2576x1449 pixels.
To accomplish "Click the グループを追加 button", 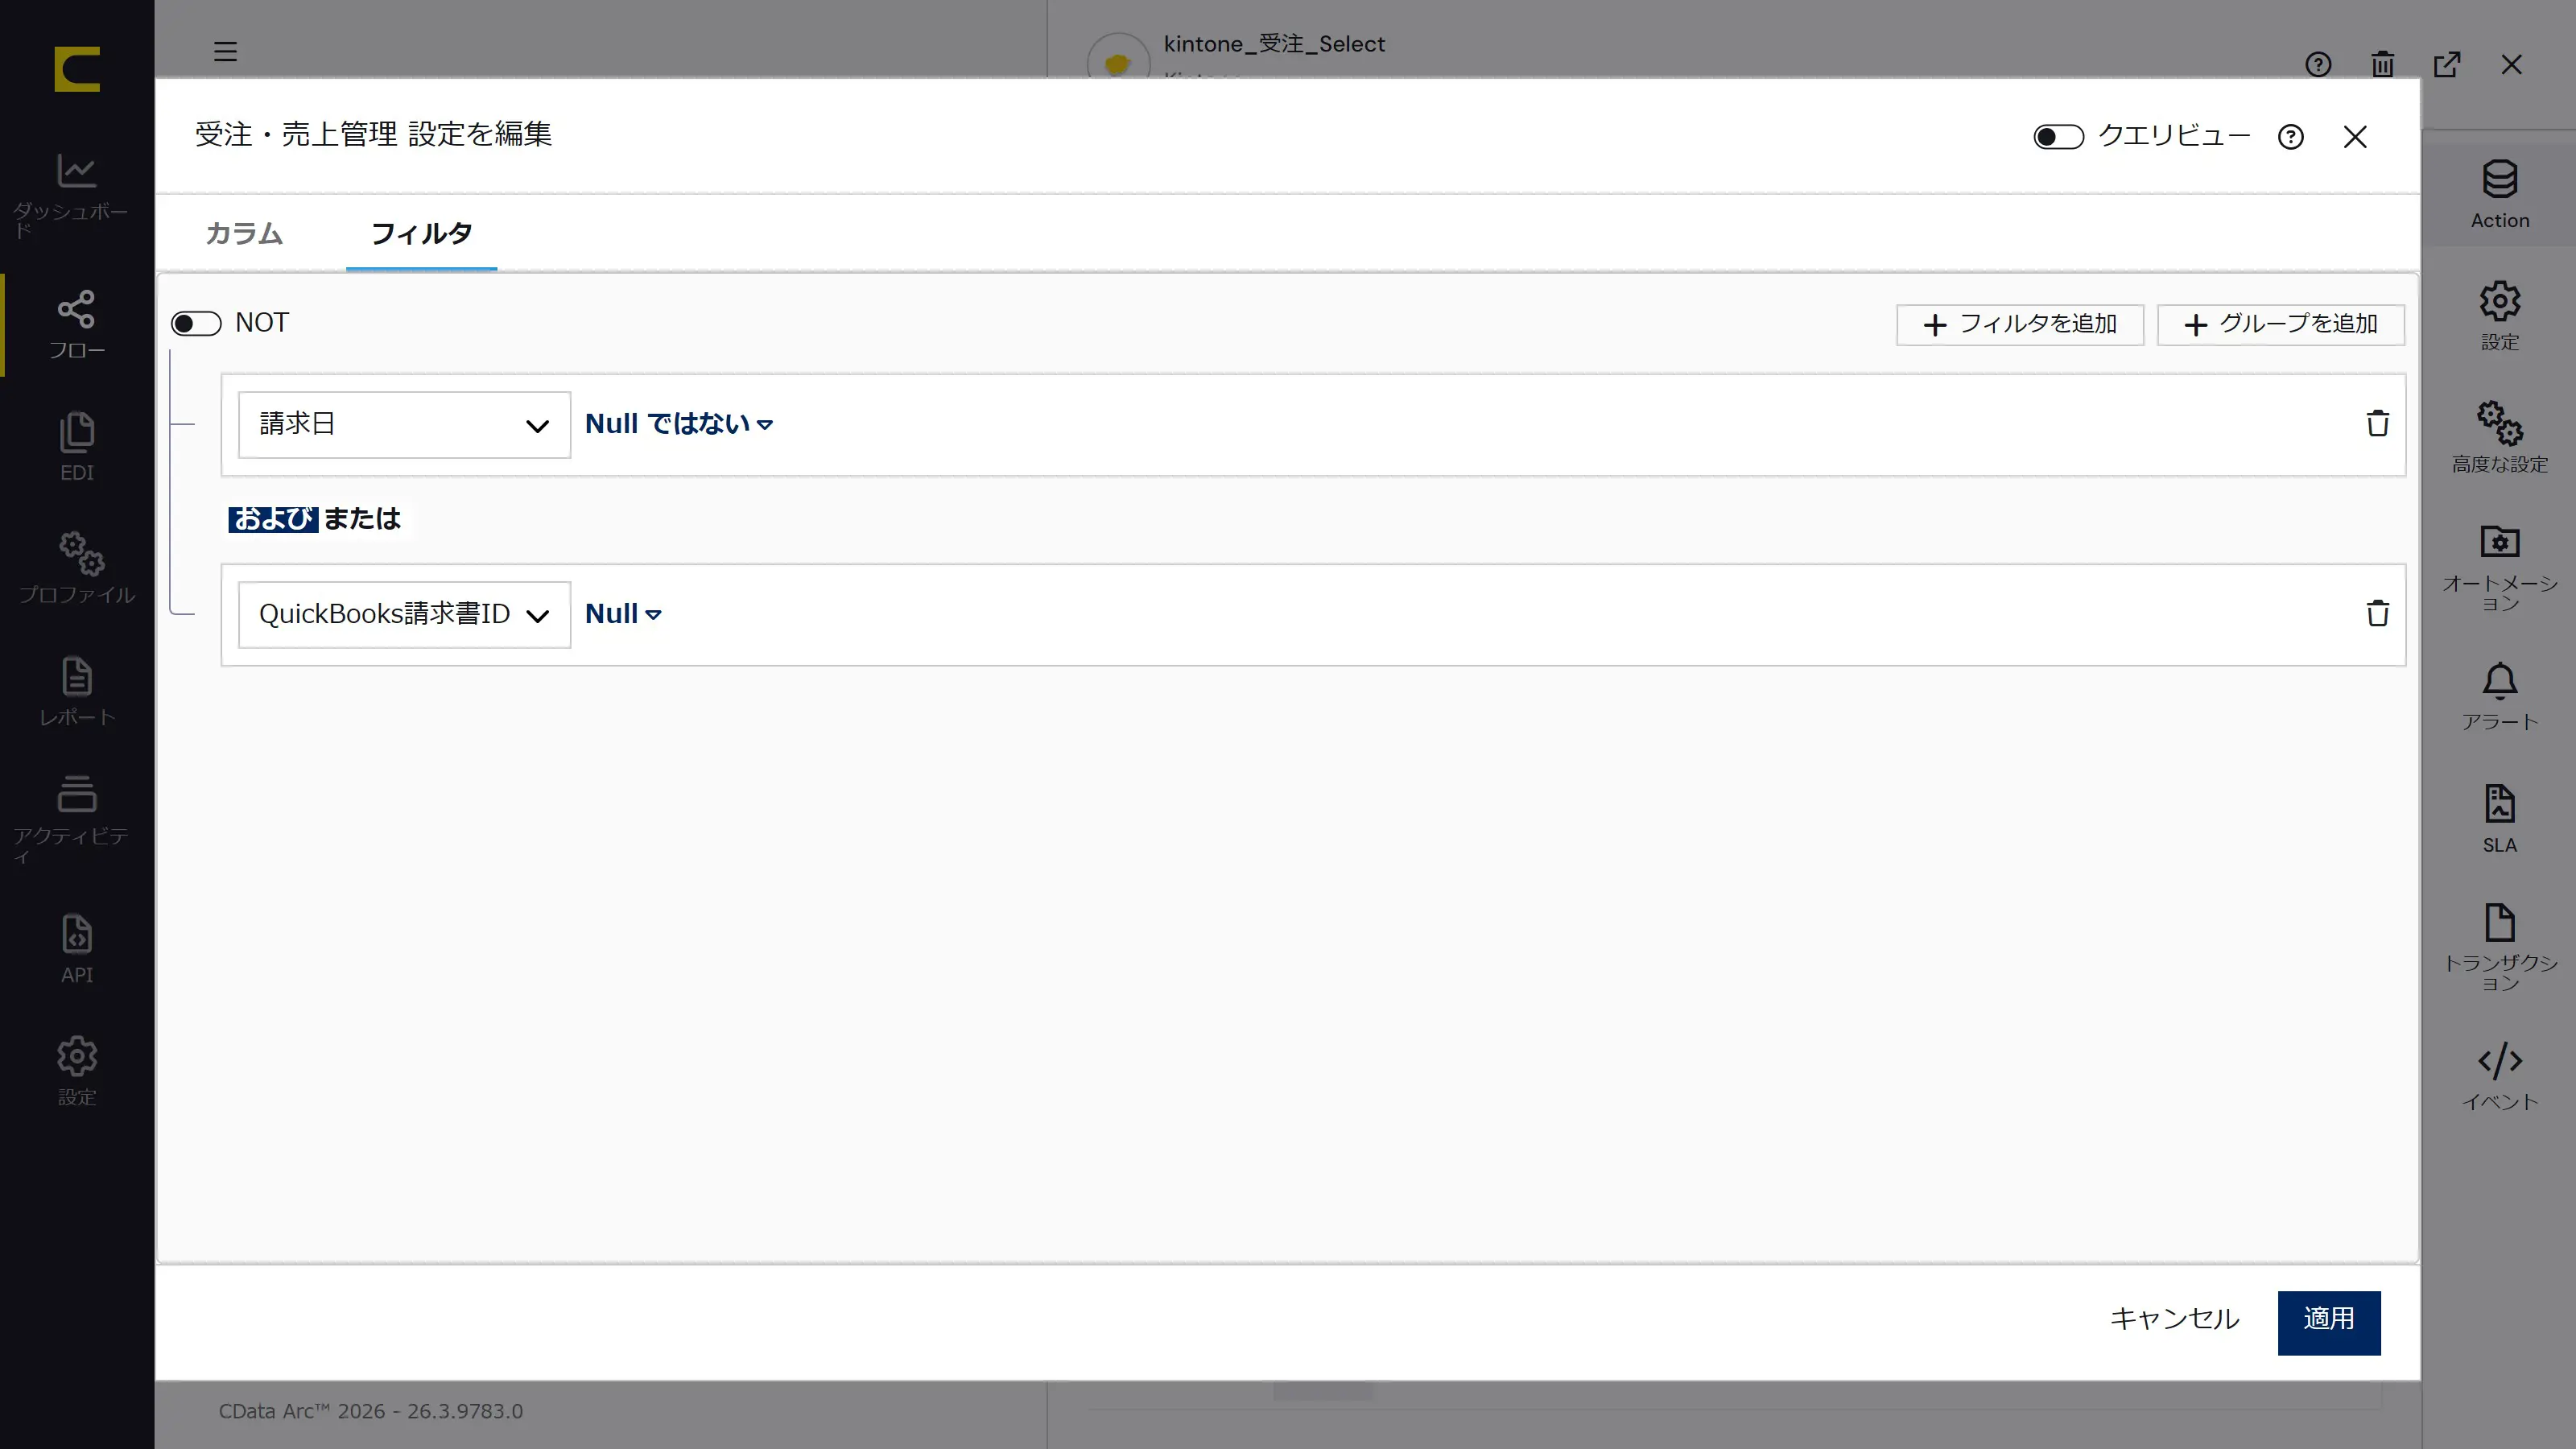I will click(2280, 325).
